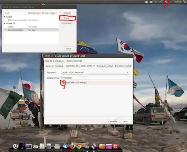
Task: Launch Firefox from the dock
Action: pos(72,146)
